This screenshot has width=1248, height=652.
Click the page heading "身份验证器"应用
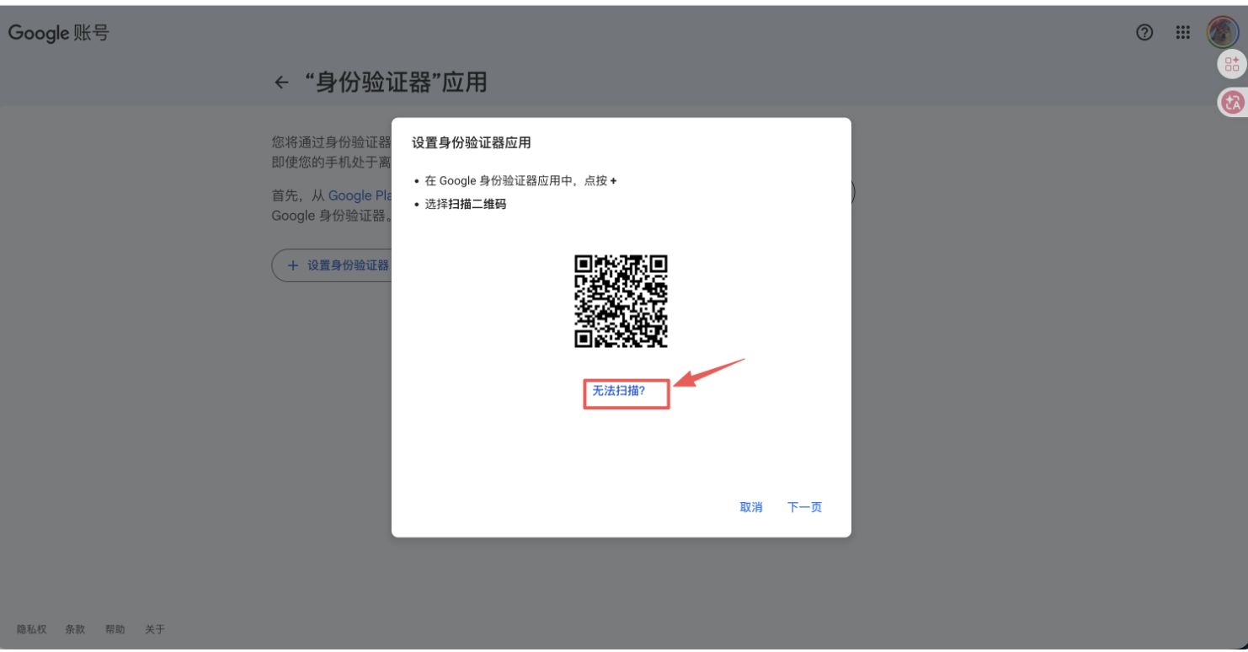[396, 83]
